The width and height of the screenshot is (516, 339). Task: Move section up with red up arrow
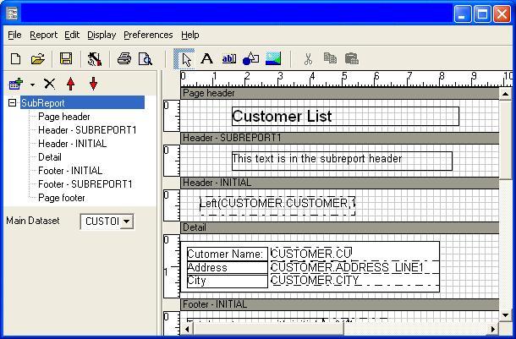pyautogui.click(x=71, y=84)
